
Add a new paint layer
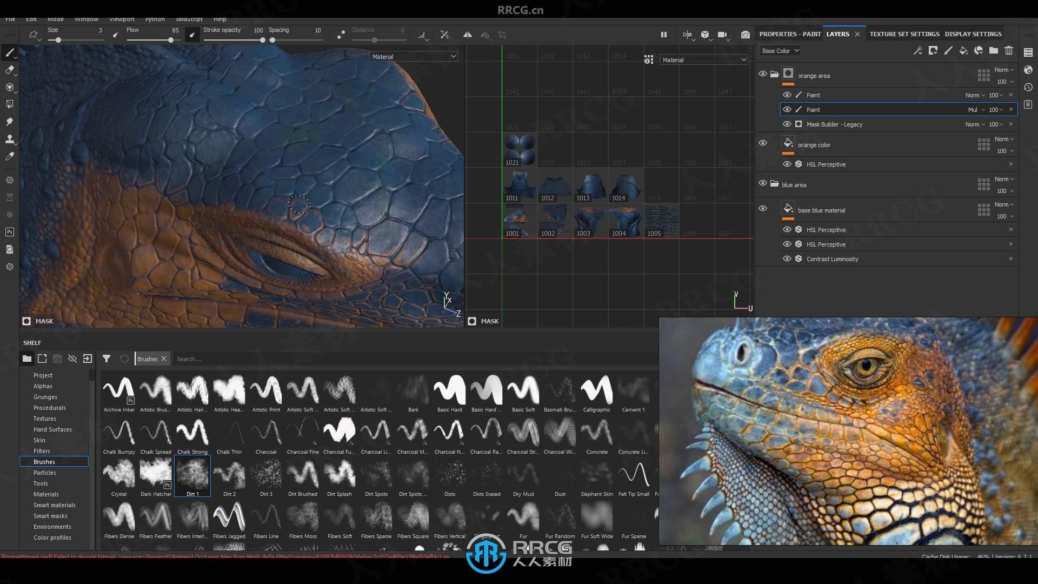click(948, 50)
